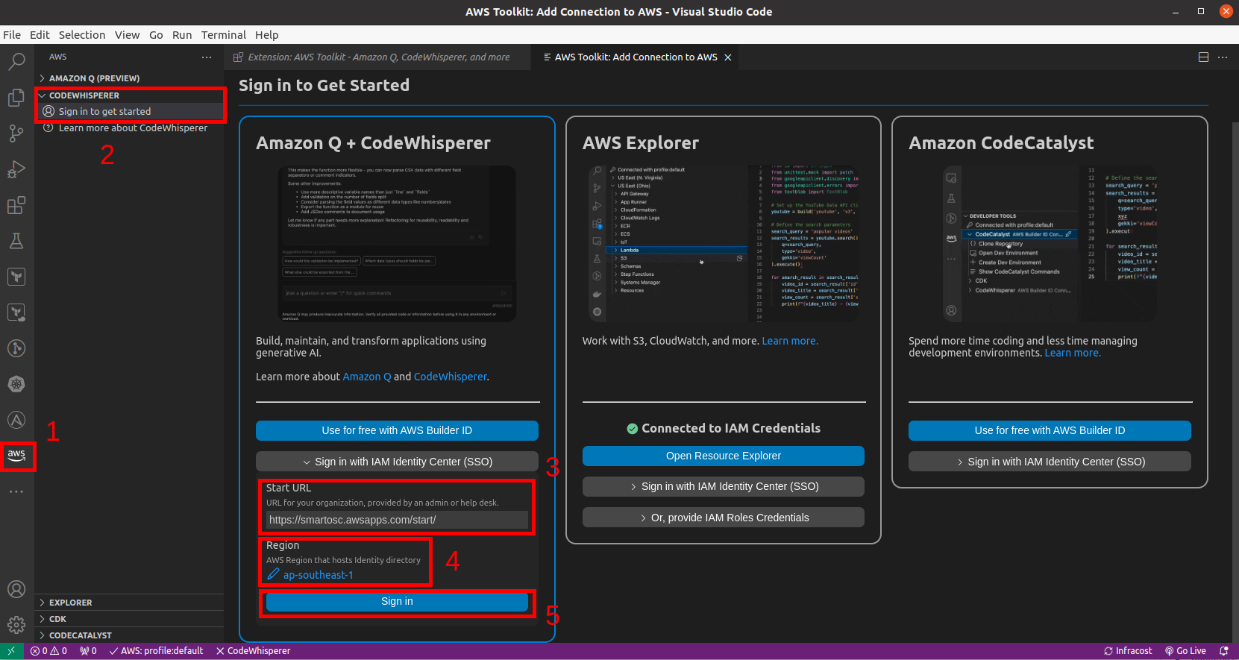Open the Testing flask view
1239x660 pixels.
pyautogui.click(x=16, y=241)
